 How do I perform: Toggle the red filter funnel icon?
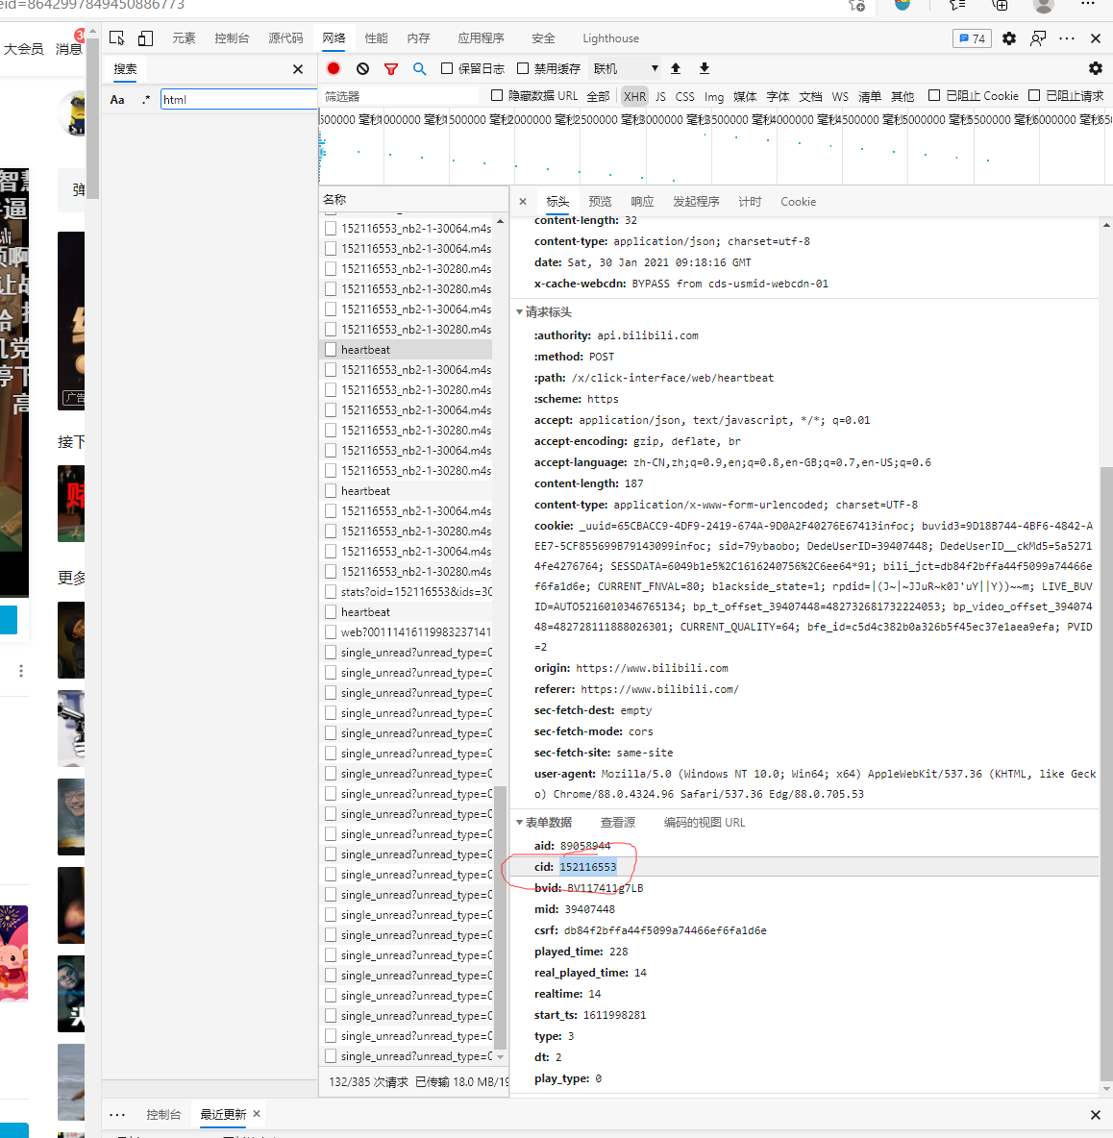click(x=391, y=69)
